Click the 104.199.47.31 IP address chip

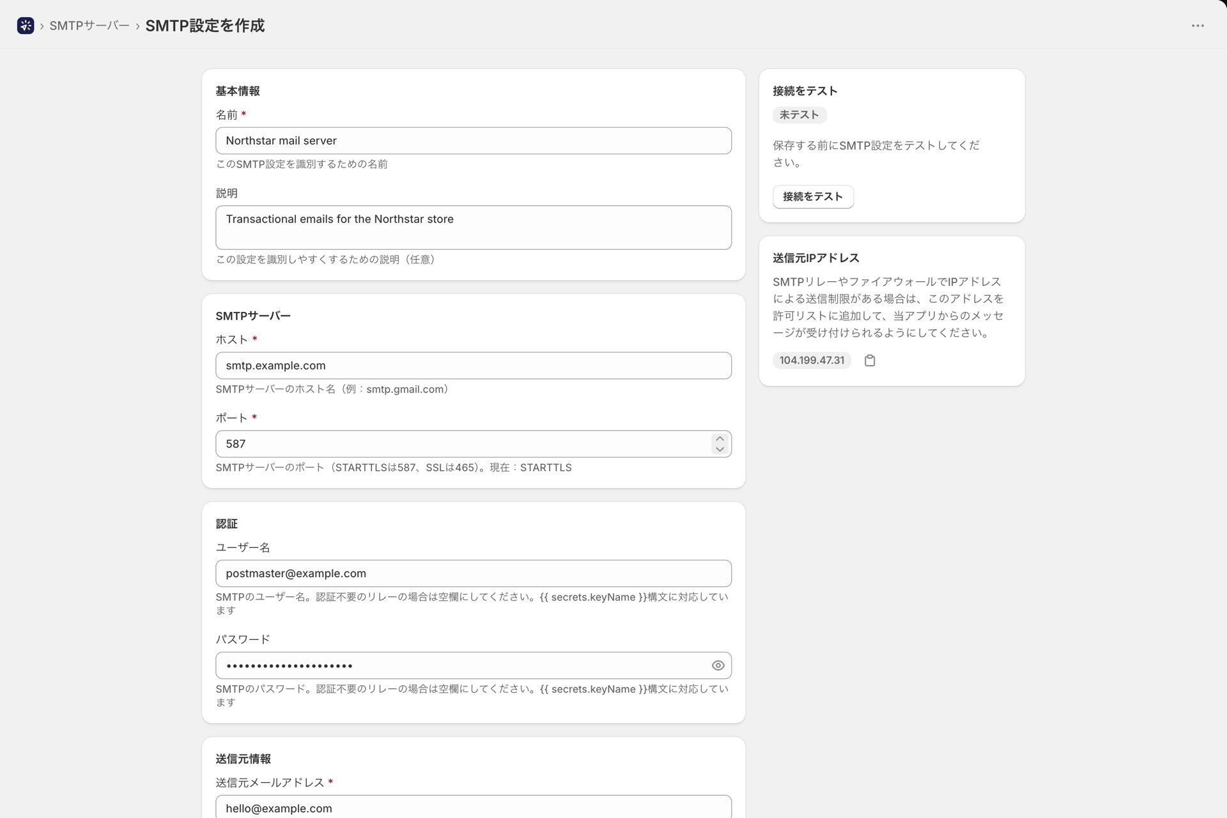812,360
